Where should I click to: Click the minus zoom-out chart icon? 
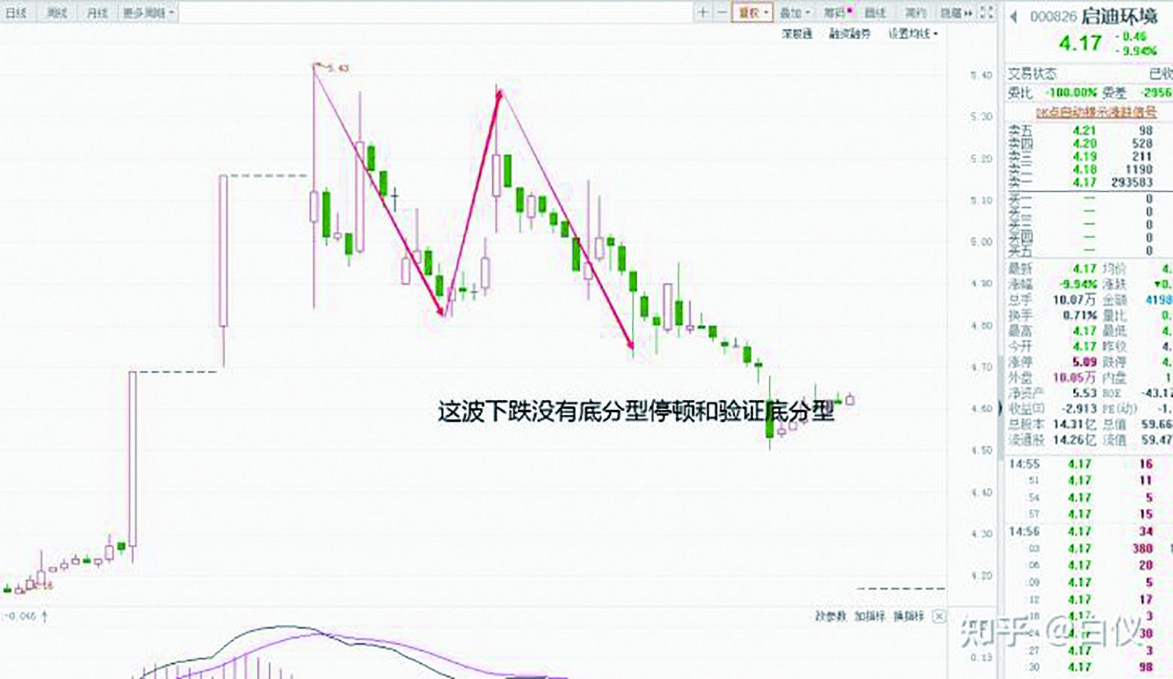[x=722, y=13]
